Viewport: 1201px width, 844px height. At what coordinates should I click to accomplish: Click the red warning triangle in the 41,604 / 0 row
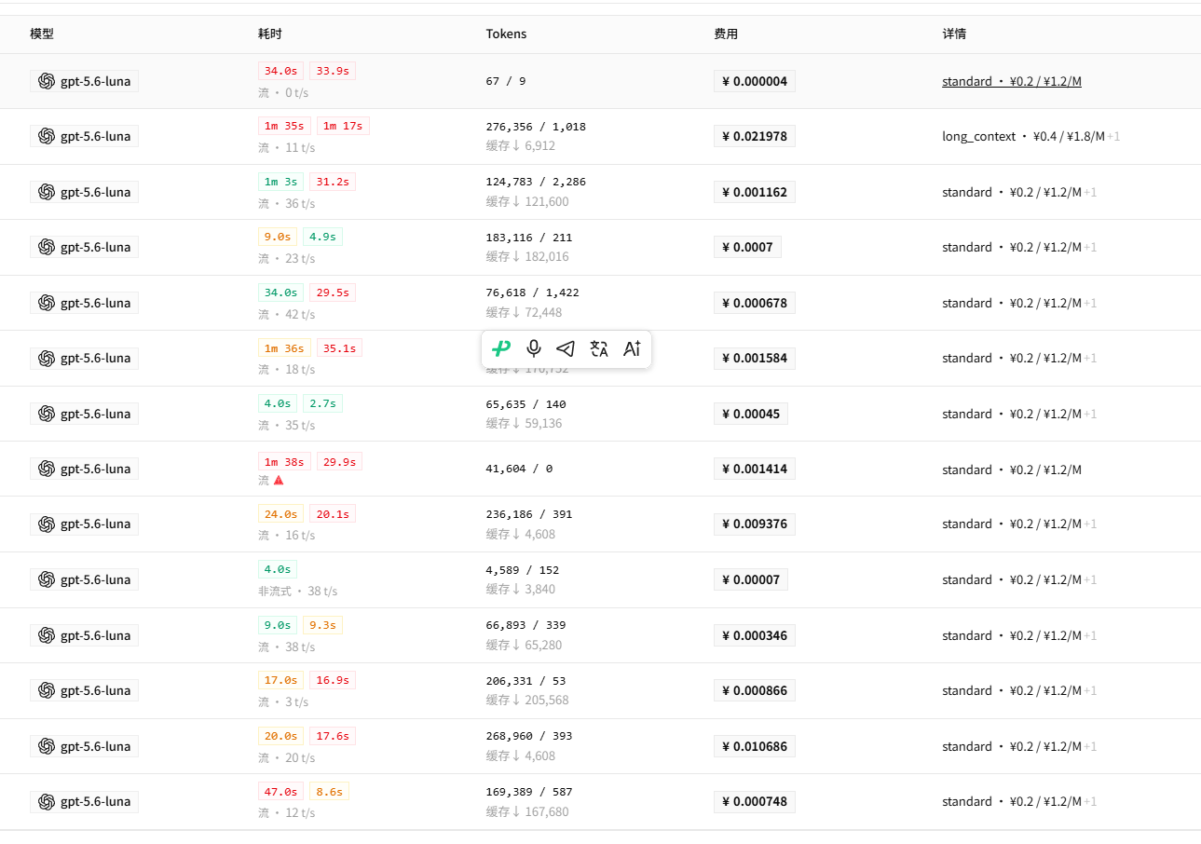point(279,480)
